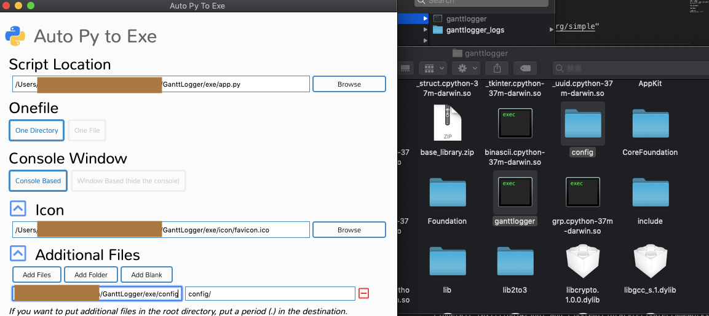This screenshot has width=709, height=316.
Task: Click the additional file source path field
Action: click(x=97, y=293)
